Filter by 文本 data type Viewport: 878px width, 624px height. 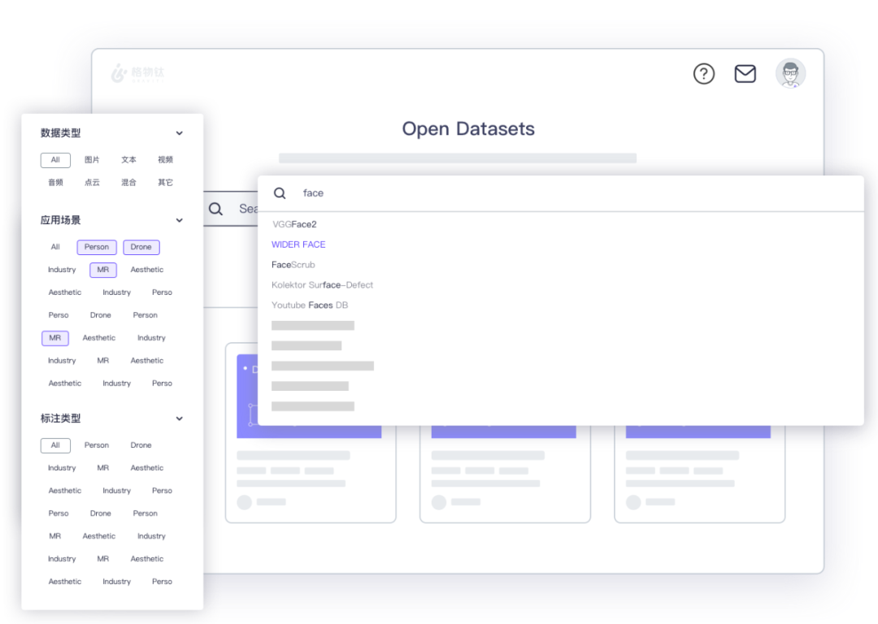[x=128, y=160]
